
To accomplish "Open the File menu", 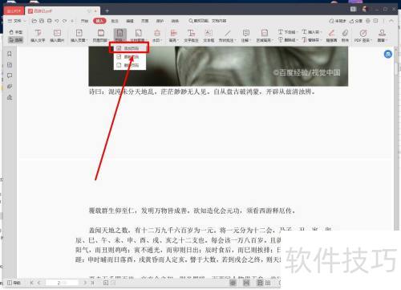I will pyautogui.click(x=16, y=21).
